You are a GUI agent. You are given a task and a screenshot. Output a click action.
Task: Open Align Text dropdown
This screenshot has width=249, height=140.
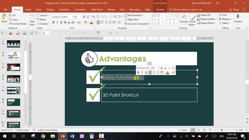pyautogui.click(x=132, y=19)
